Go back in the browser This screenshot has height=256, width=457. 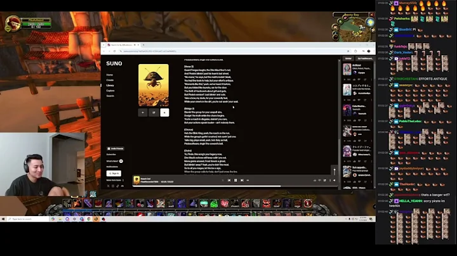(103, 51)
